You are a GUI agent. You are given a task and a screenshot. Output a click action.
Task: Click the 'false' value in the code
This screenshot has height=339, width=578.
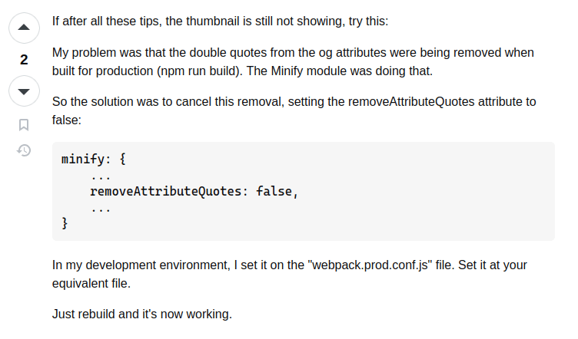point(274,192)
